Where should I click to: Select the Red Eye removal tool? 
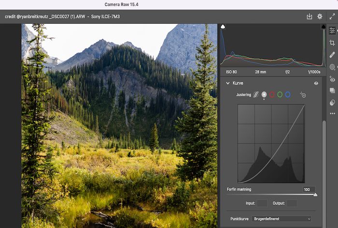click(x=332, y=79)
